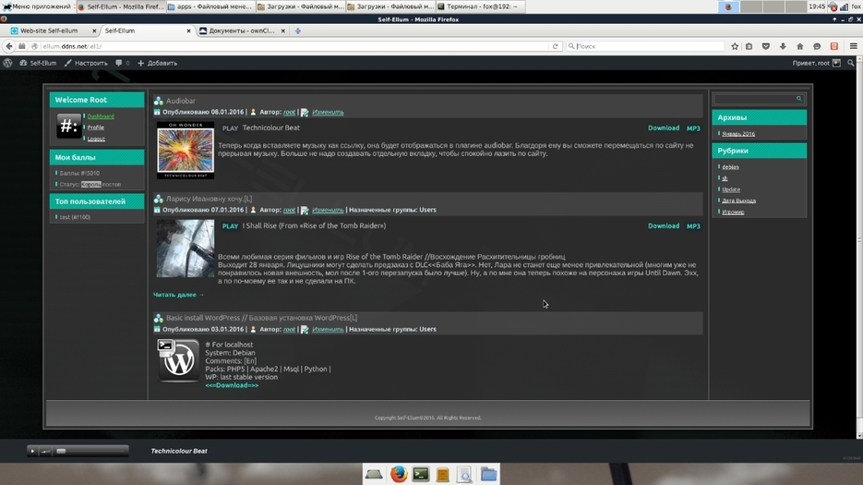This screenshot has height=485, width=863.
Task: Open the Меню приложений applications menu
Action: pyautogui.click(x=37, y=6)
